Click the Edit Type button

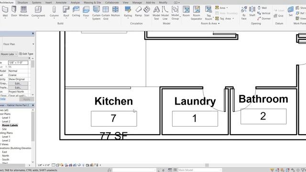(x=26, y=54)
